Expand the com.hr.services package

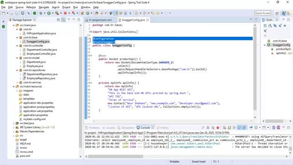point(17,82)
